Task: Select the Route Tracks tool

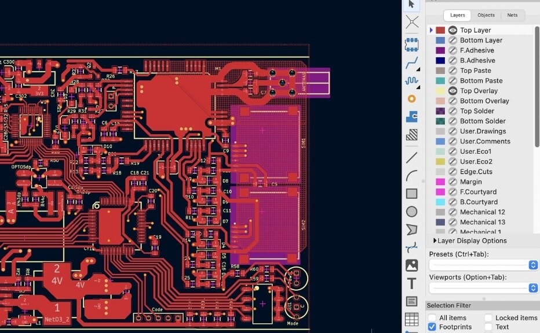Action: [x=412, y=64]
